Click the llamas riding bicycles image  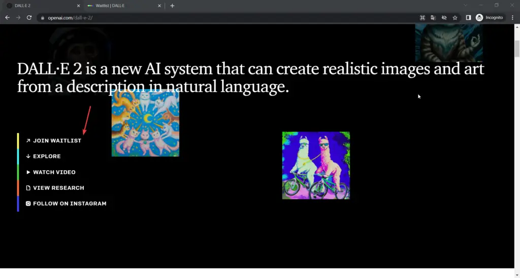click(x=316, y=165)
